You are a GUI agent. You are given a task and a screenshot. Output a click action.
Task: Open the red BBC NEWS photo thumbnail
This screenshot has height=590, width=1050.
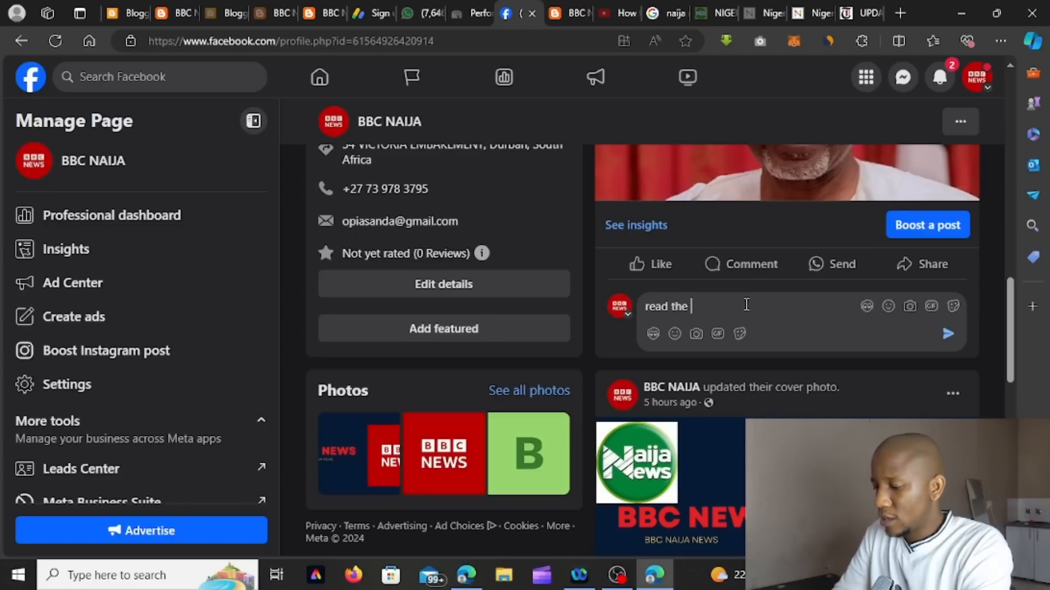(444, 453)
